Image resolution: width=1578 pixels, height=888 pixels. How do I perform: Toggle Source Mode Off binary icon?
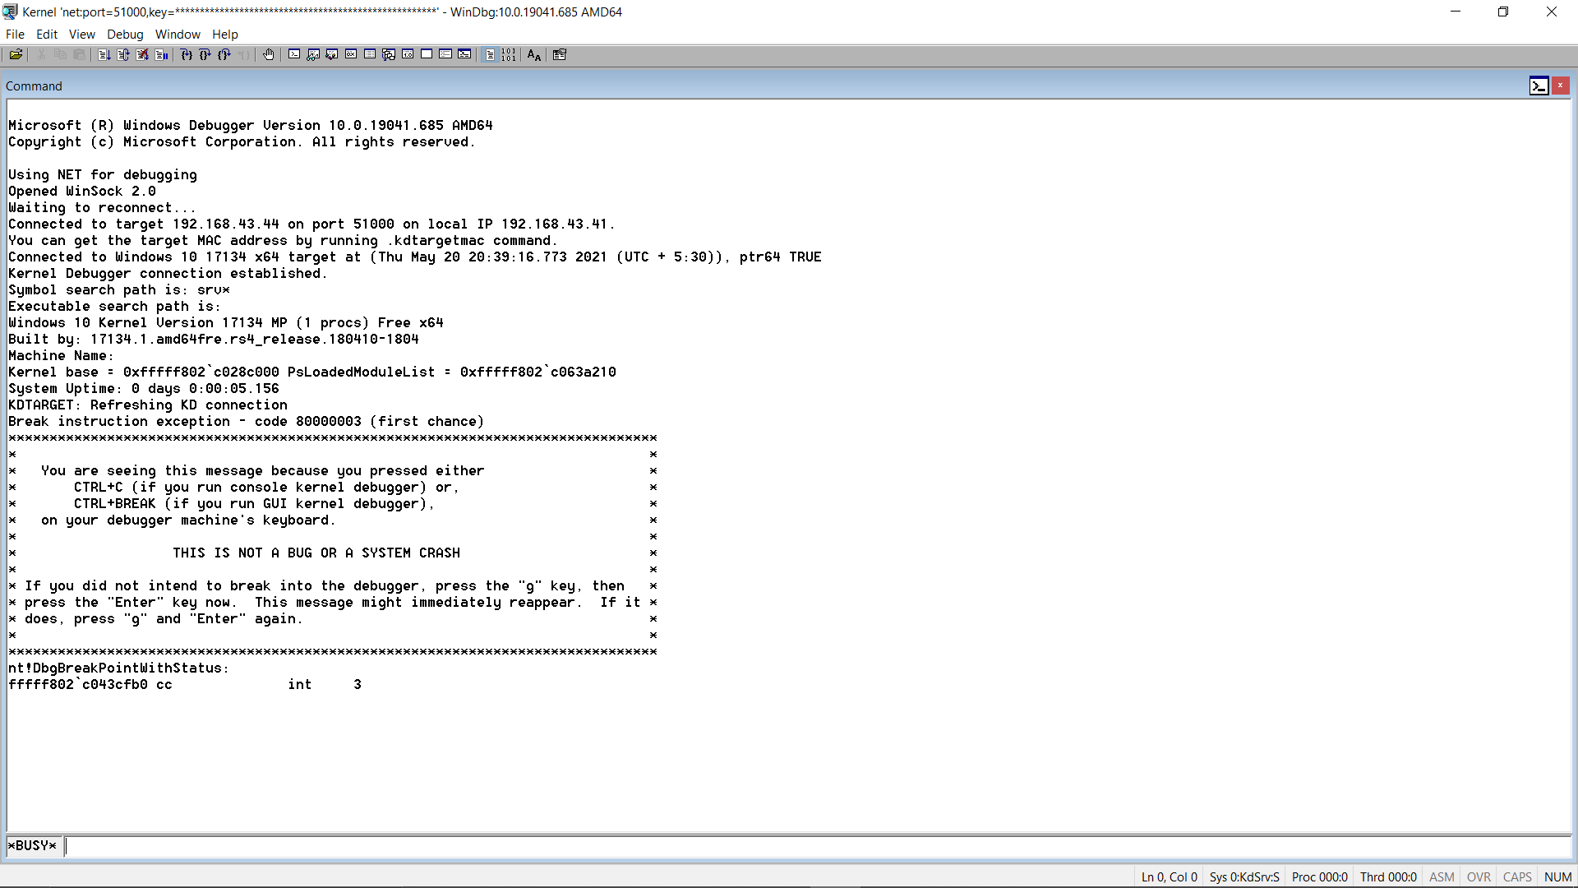click(x=509, y=55)
